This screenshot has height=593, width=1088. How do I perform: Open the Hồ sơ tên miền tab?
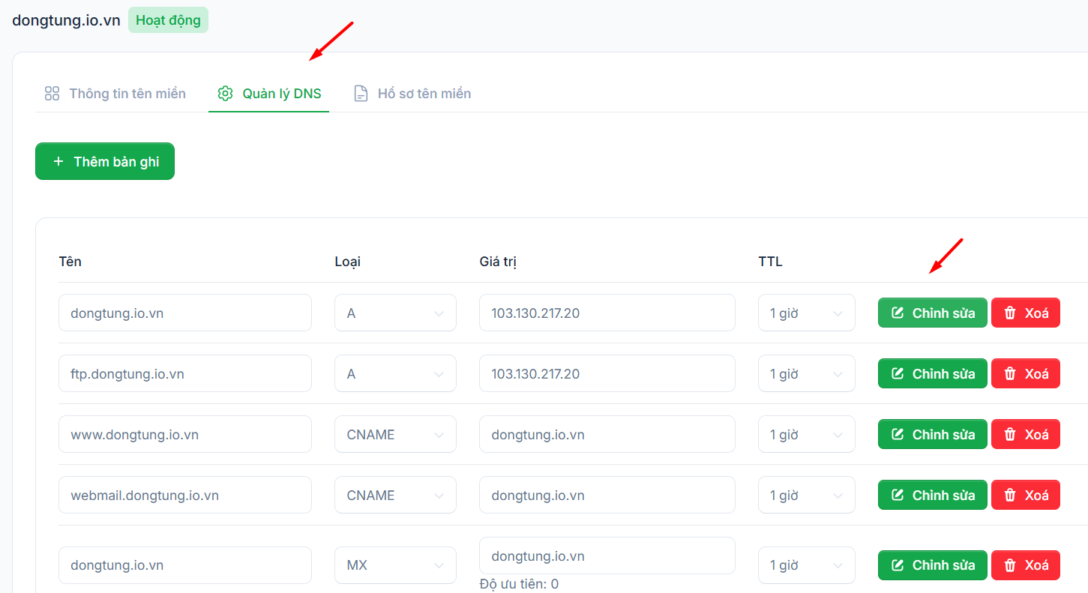(x=412, y=94)
